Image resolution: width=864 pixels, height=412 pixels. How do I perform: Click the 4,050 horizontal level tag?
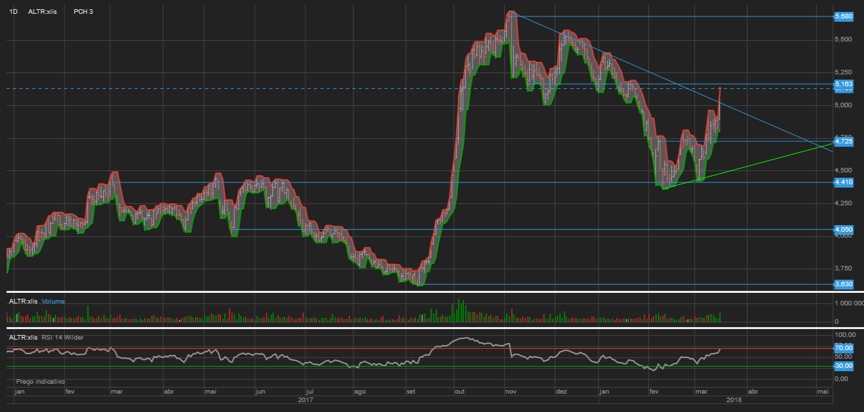[843, 230]
